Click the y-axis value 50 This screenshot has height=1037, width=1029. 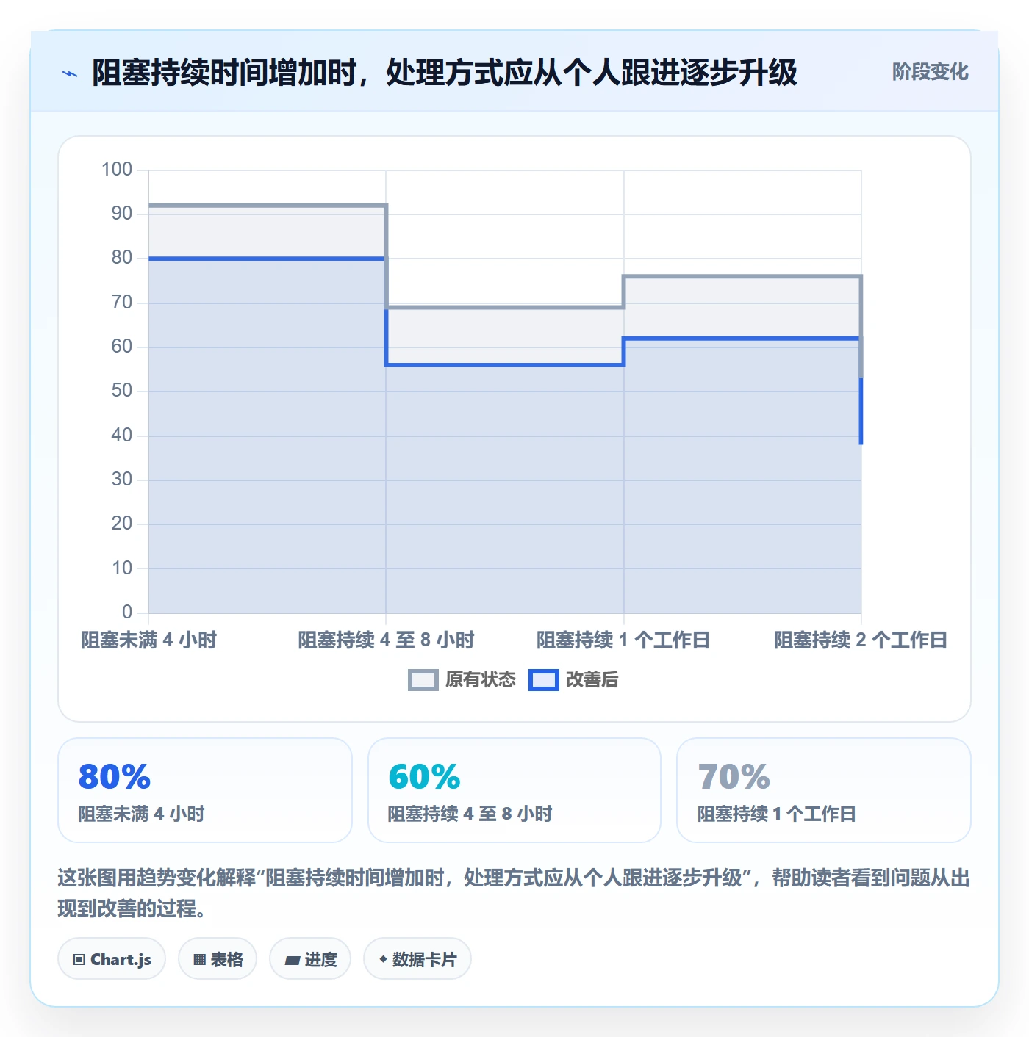coord(122,391)
